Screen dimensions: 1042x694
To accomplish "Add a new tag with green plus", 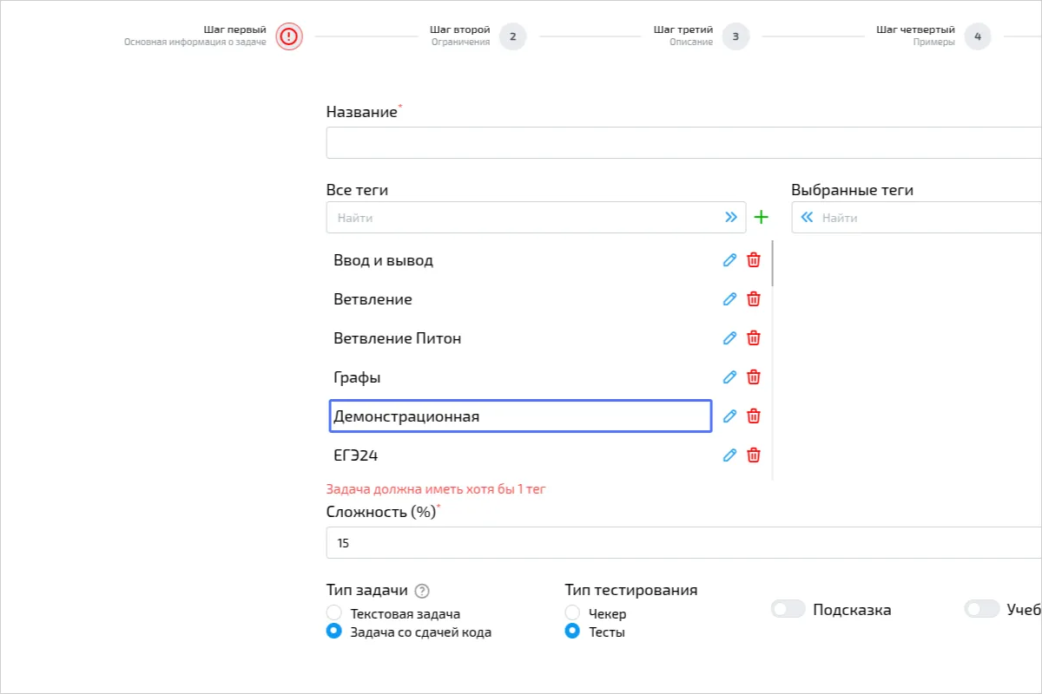I will tap(762, 218).
